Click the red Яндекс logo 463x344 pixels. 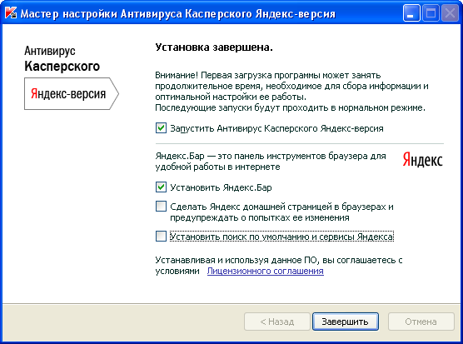click(422, 160)
